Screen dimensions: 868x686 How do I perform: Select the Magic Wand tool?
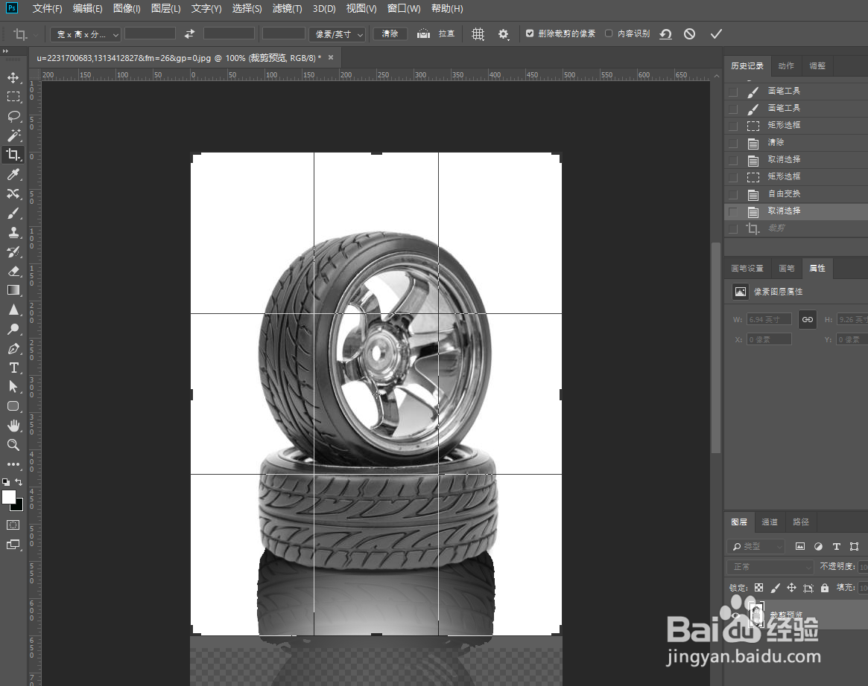coord(13,135)
